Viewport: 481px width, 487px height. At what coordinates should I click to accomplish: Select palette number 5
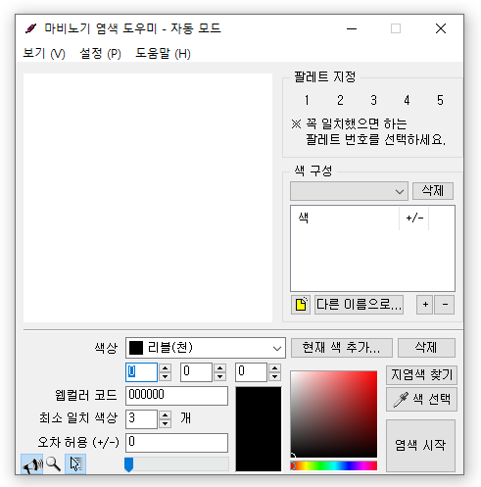pos(440,100)
